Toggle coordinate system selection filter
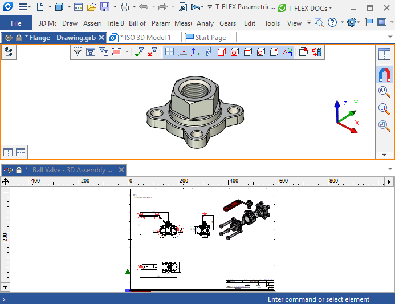This screenshot has width=395, height=304. [x=196, y=52]
